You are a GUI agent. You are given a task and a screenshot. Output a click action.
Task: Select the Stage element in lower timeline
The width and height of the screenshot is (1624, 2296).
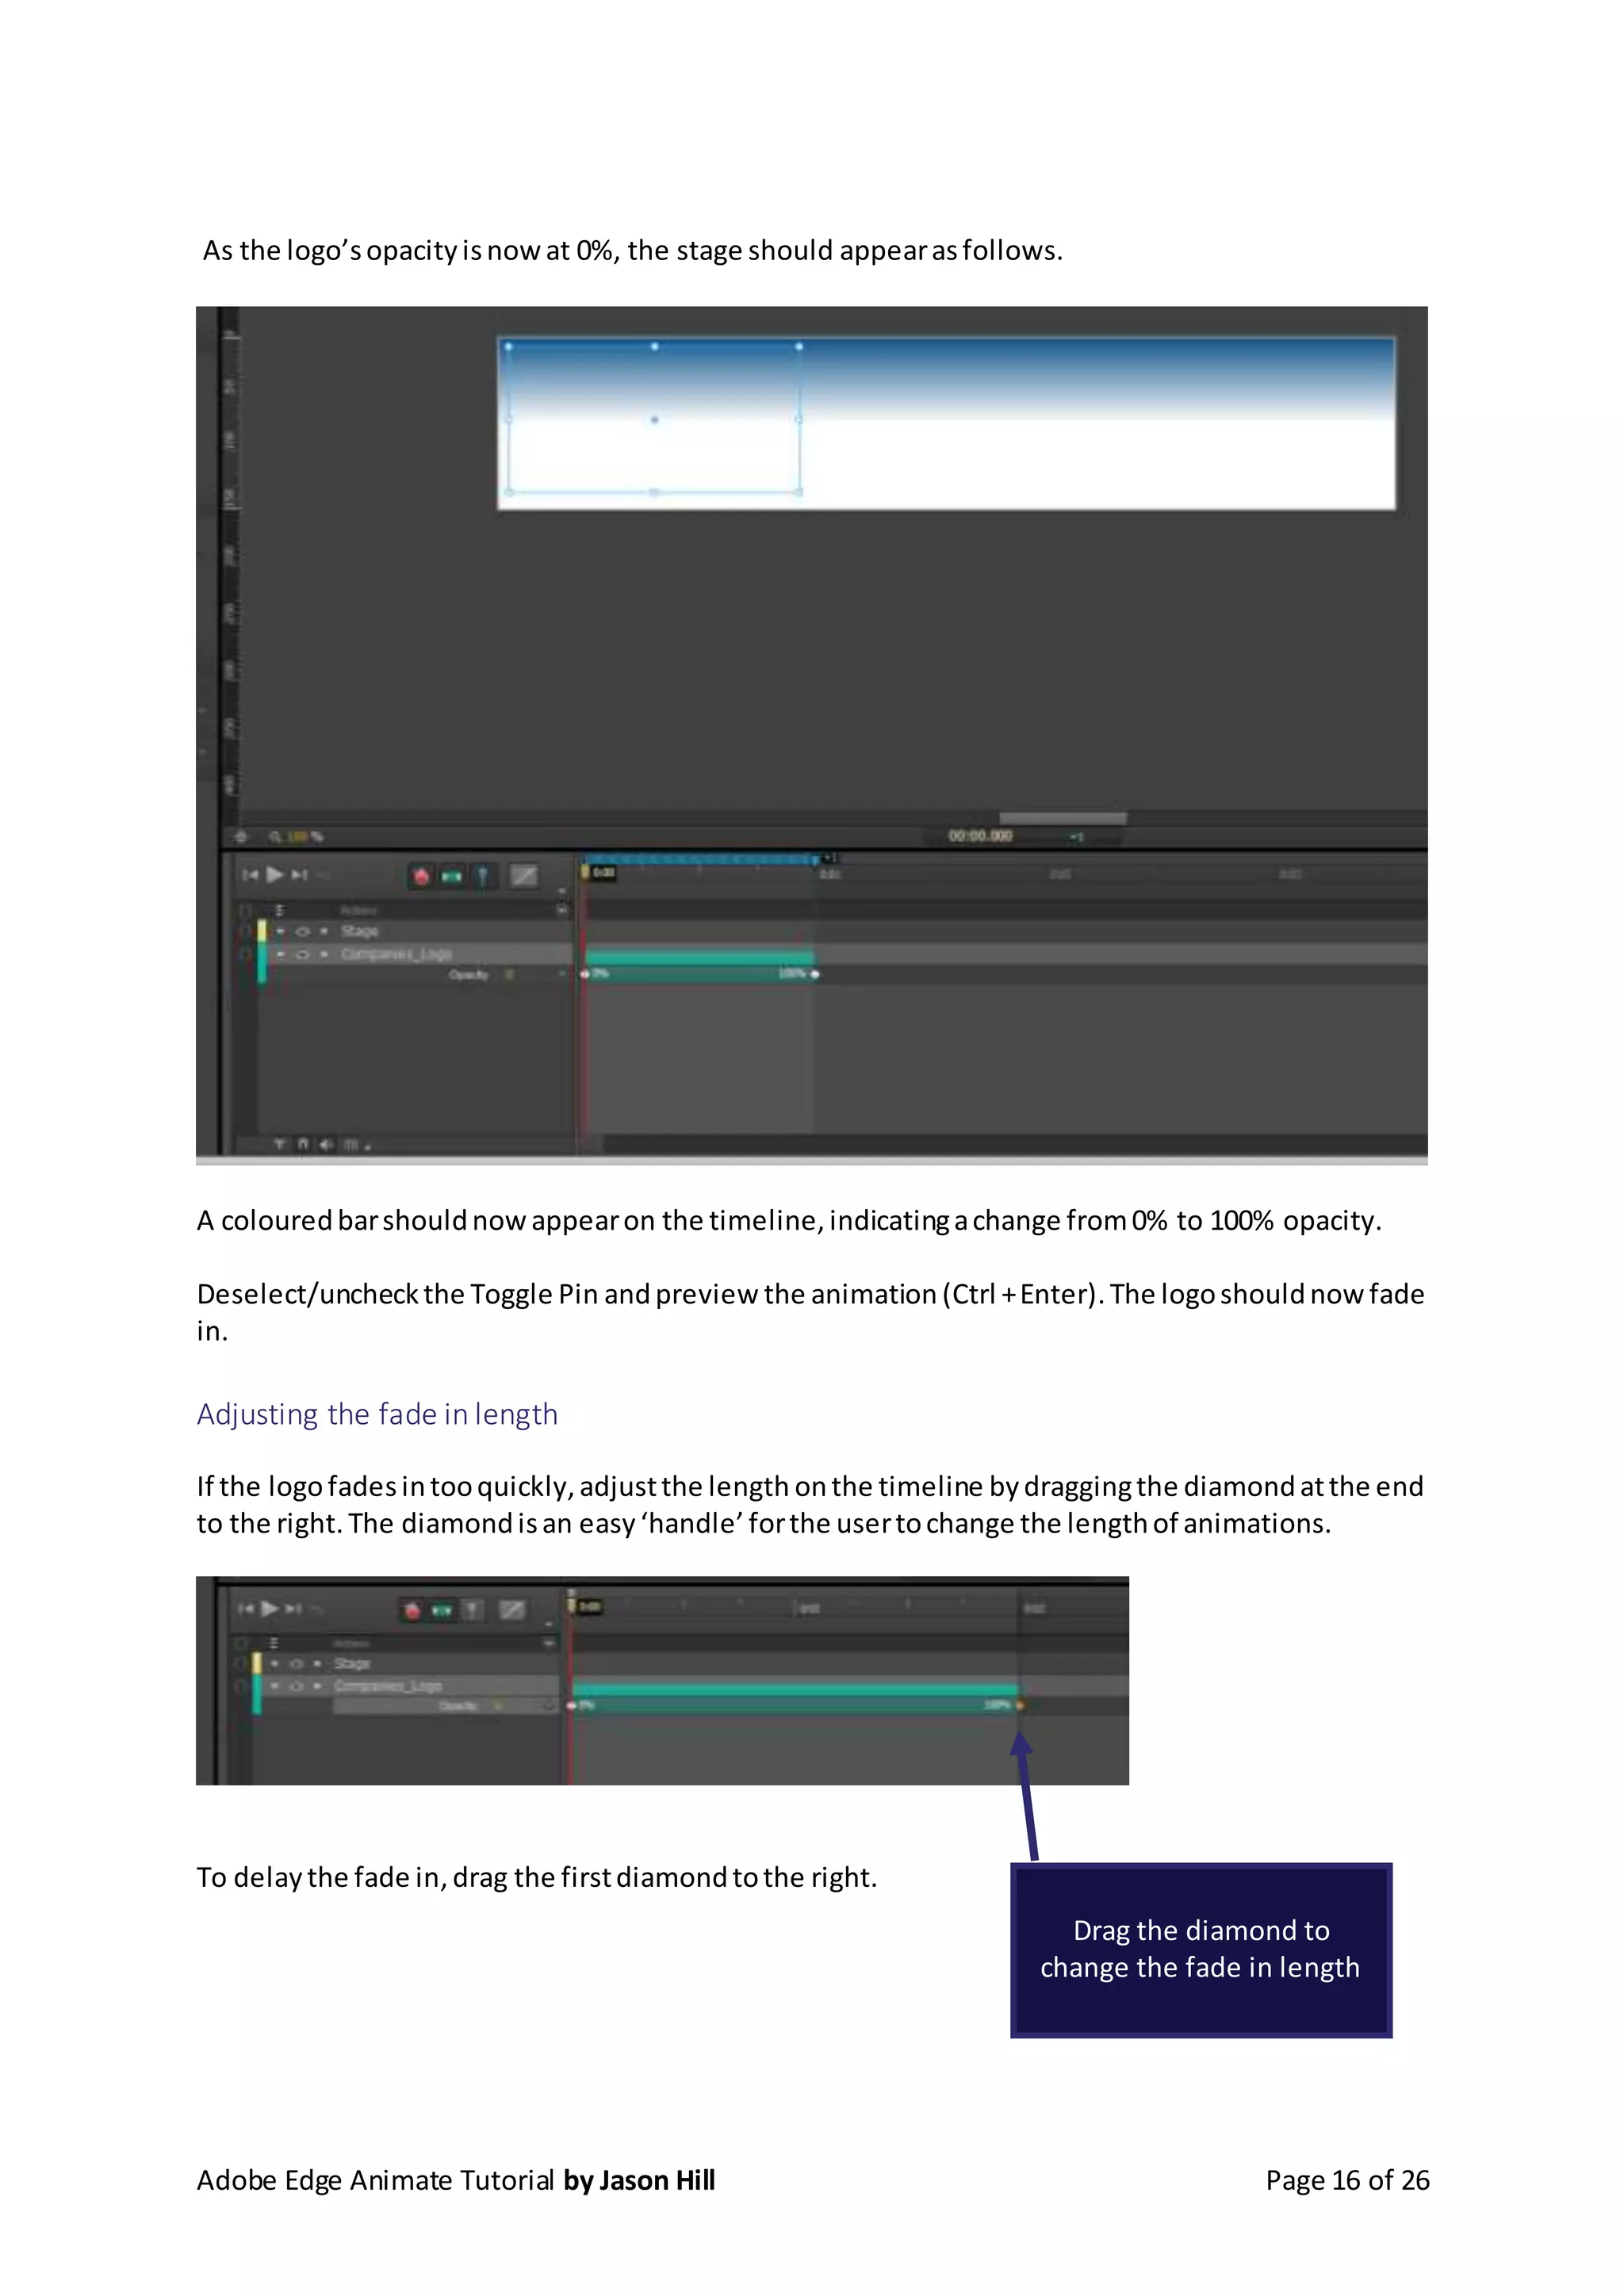[352, 1664]
